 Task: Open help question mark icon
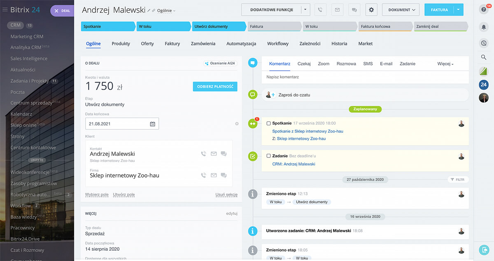point(484,10)
